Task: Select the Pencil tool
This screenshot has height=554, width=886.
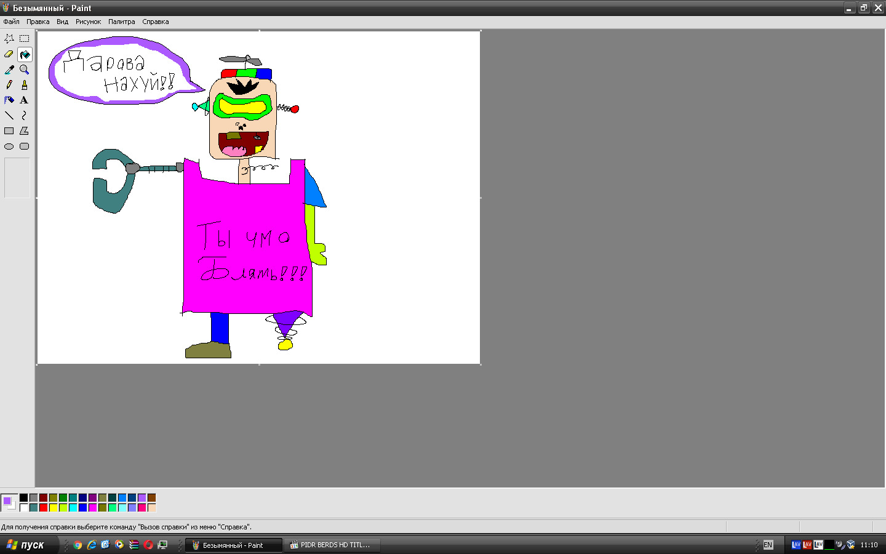Action: coord(9,85)
